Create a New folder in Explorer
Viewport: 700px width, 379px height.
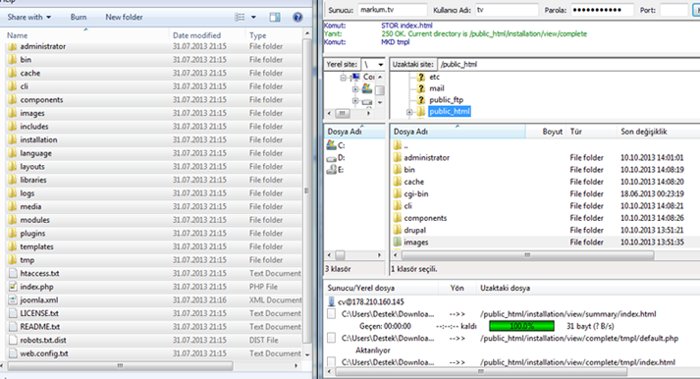124,17
